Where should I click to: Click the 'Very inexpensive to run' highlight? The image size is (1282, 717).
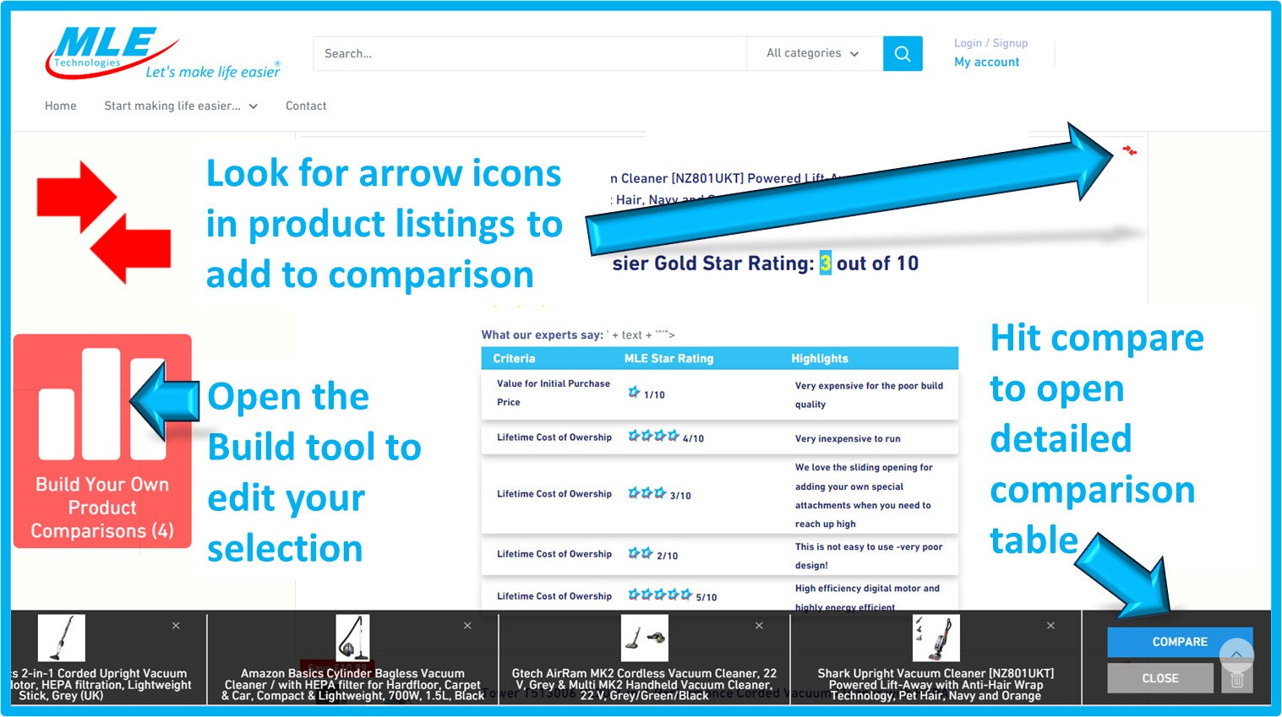(848, 438)
